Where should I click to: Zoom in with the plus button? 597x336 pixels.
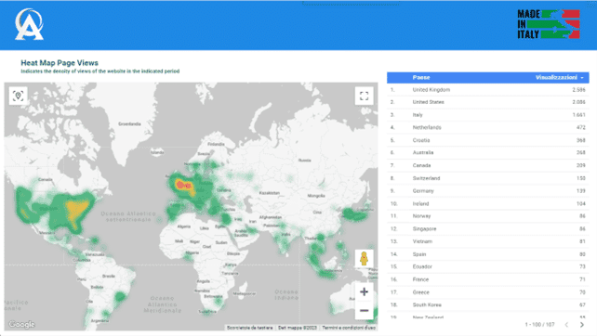pyautogui.click(x=364, y=291)
